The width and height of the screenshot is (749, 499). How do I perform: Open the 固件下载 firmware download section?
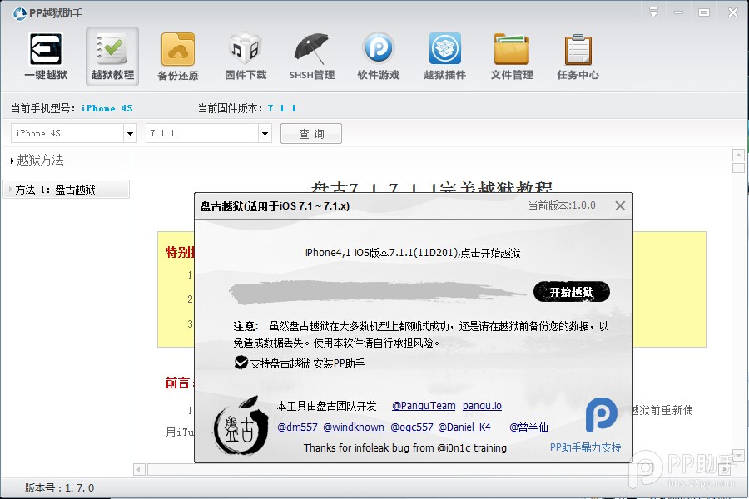[x=245, y=56]
